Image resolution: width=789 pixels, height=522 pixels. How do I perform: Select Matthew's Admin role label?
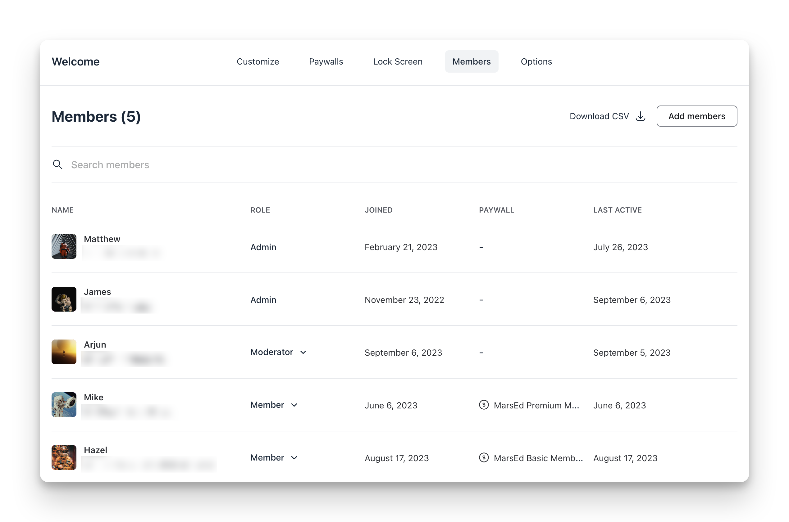pos(263,247)
